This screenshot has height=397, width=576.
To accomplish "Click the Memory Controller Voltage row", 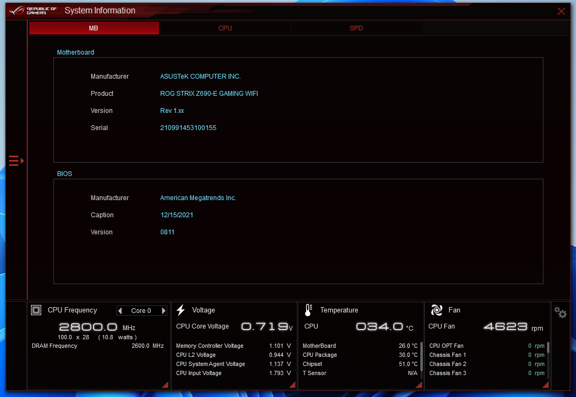I will click(x=233, y=346).
